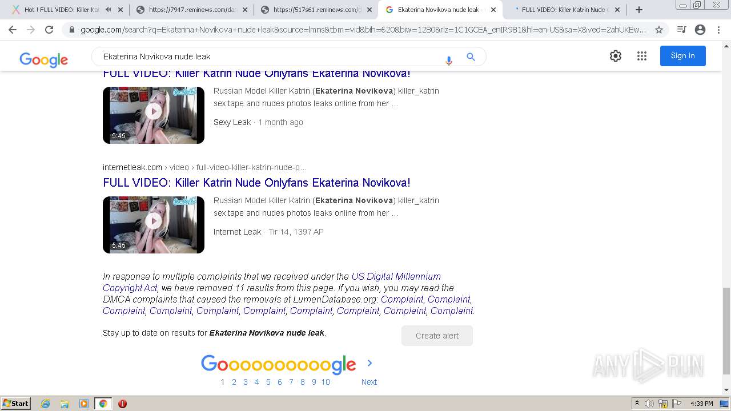Image resolution: width=731 pixels, height=411 pixels.
Task: Go to results page 9
Action: pyautogui.click(x=314, y=382)
